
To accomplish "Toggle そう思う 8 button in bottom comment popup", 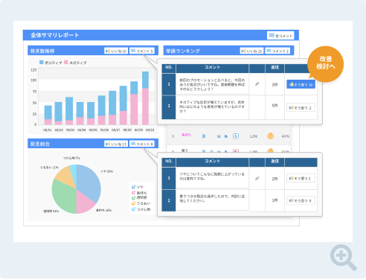I will (301, 200).
